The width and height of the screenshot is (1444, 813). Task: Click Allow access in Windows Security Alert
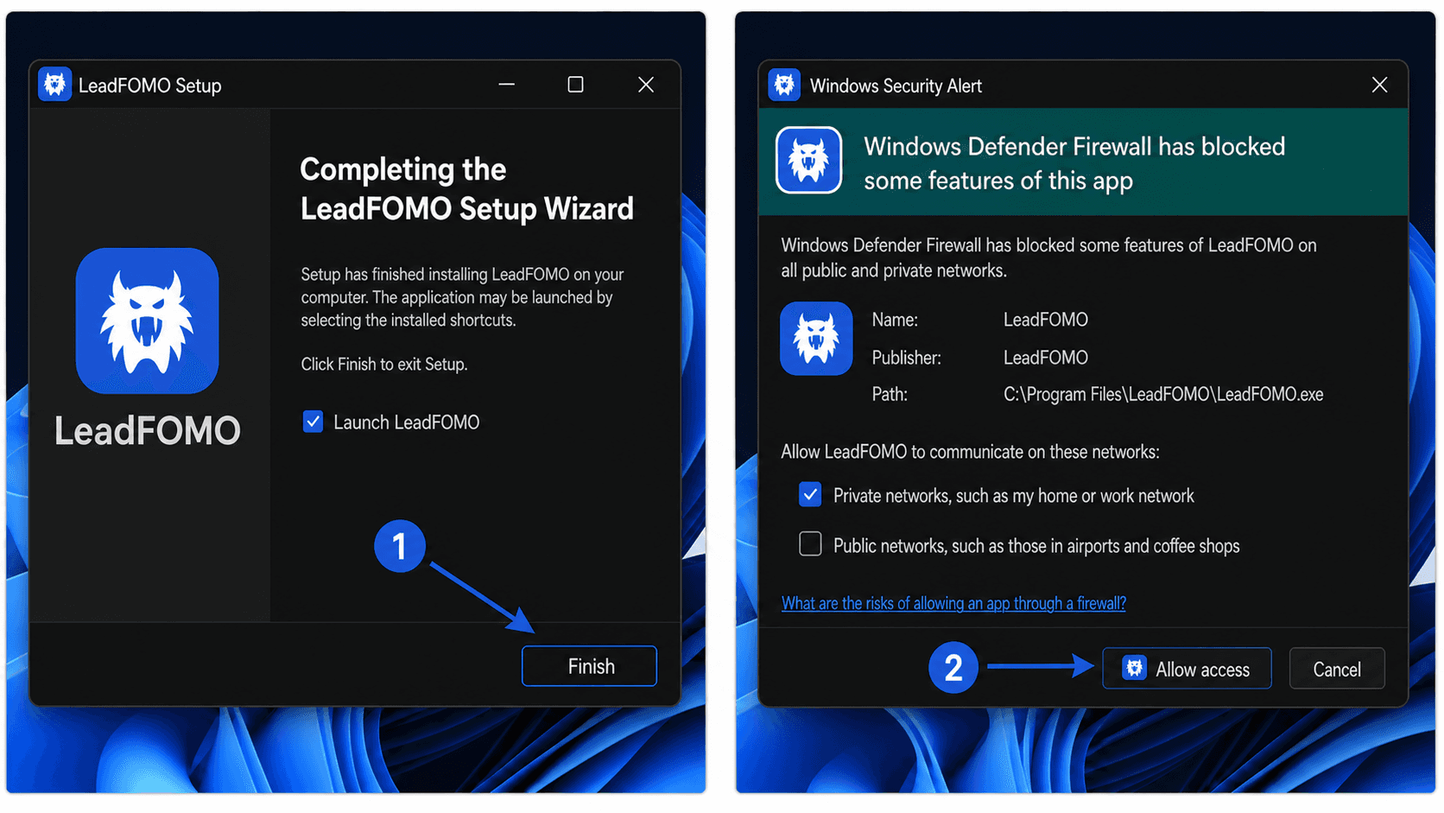click(x=1187, y=669)
